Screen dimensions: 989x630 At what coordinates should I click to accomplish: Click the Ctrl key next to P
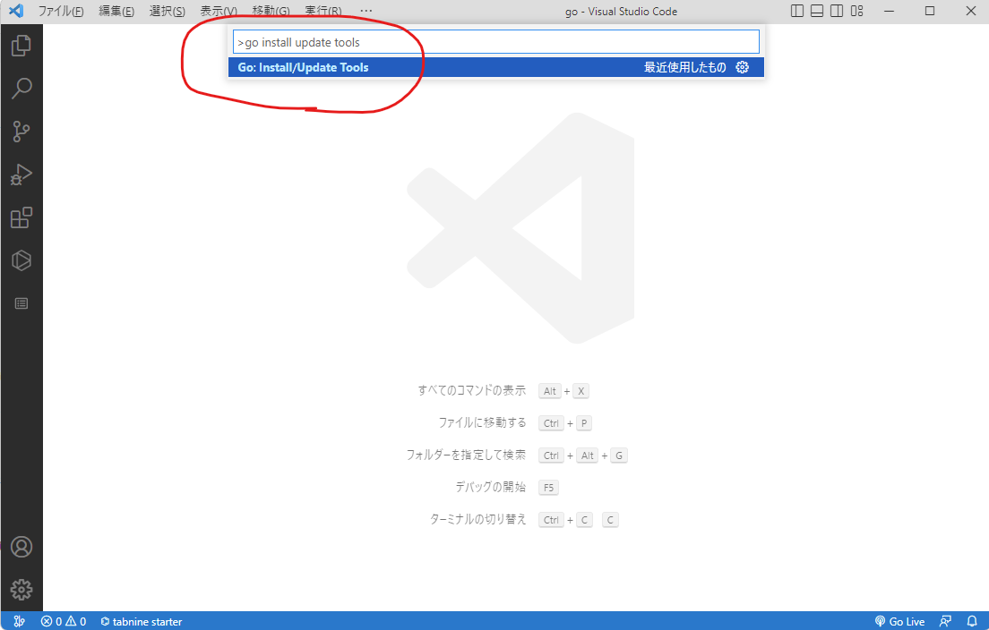pos(551,423)
